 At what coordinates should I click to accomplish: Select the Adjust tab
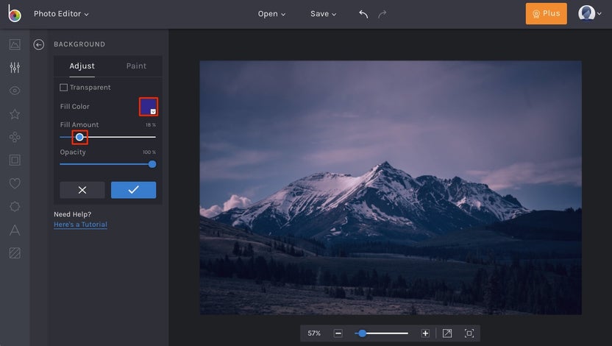pyautogui.click(x=82, y=66)
